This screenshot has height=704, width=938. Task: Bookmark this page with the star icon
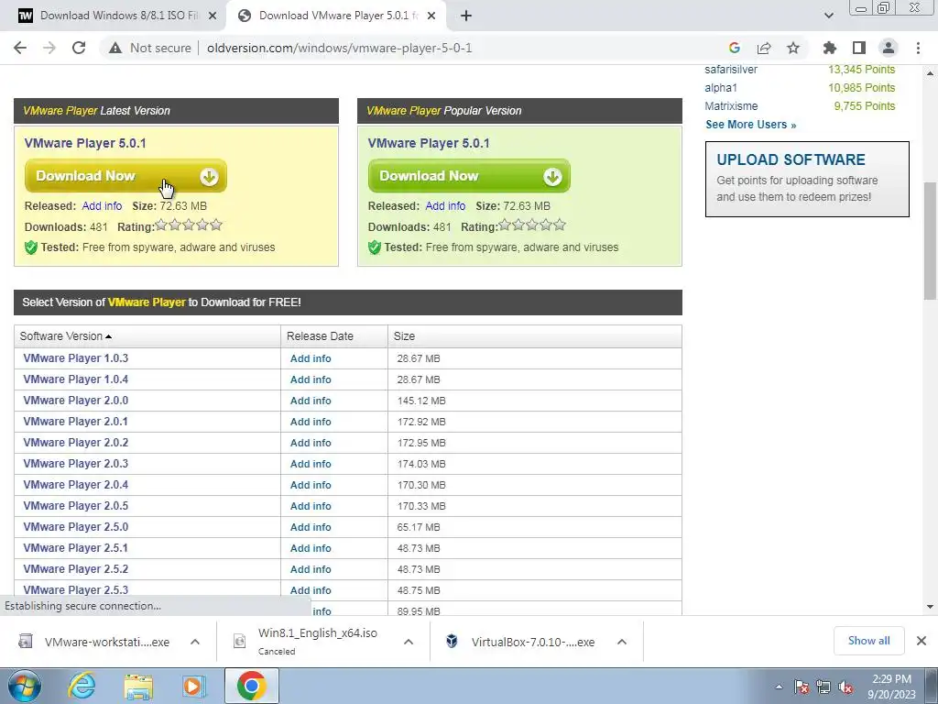[792, 48]
